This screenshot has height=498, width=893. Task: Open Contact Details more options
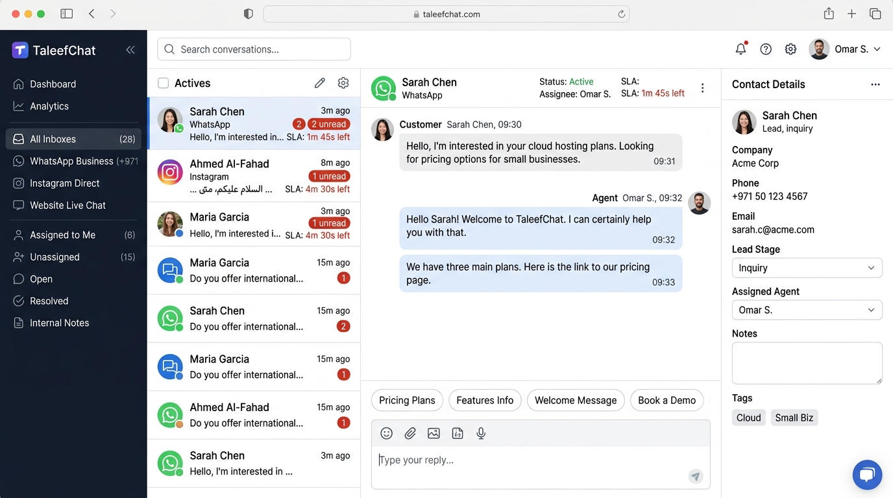875,84
